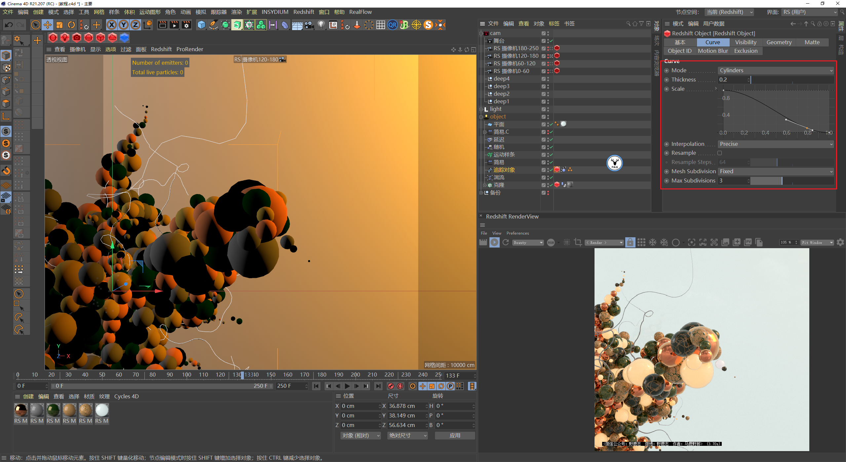Play animation forward
Viewport: 846px width, 462px height.
[x=347, y=386]
